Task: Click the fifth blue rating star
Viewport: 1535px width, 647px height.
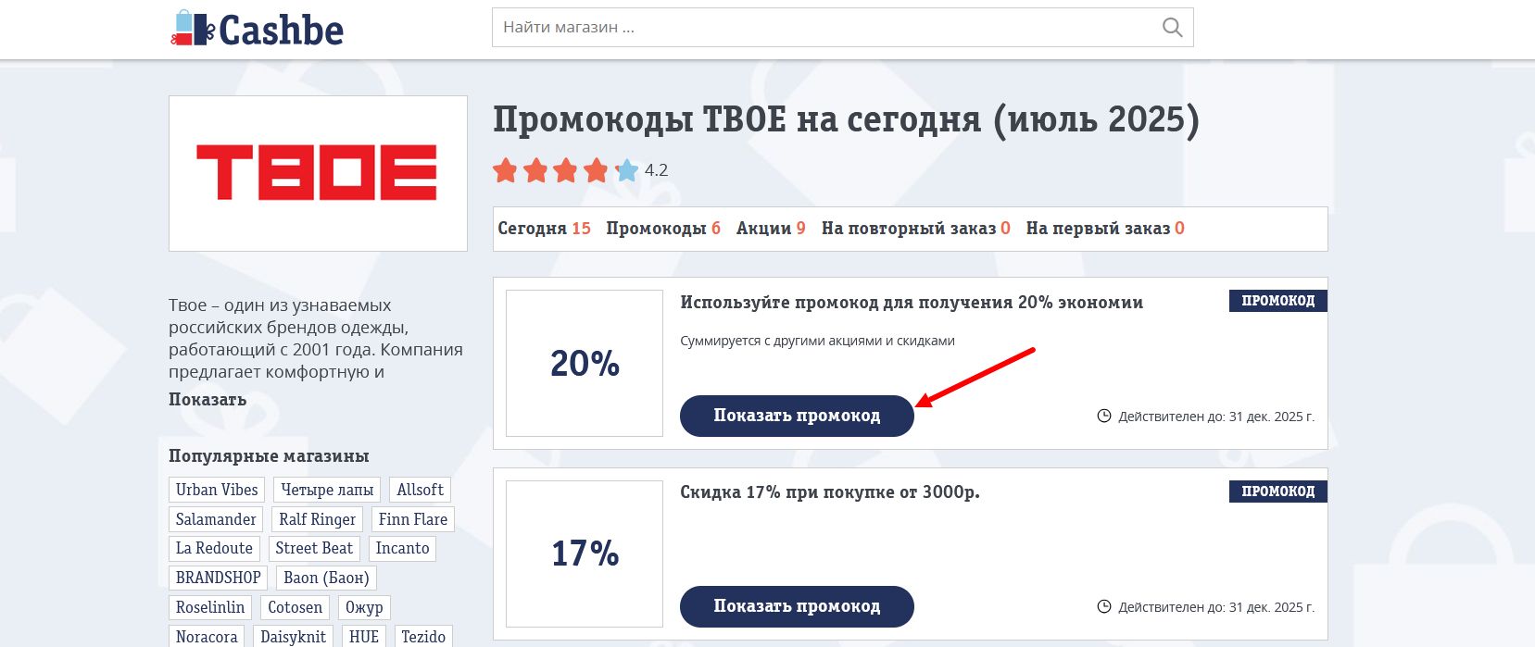Action: pos(627,170)
